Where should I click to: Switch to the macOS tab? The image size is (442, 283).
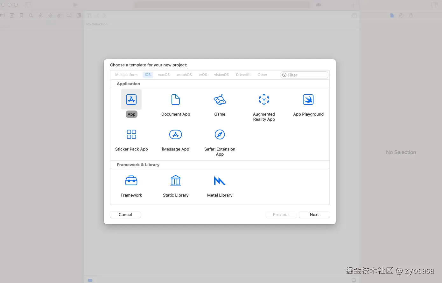[164, 75]
